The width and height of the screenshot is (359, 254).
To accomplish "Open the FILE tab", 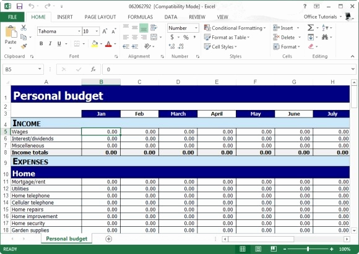I will pos(12,17).
